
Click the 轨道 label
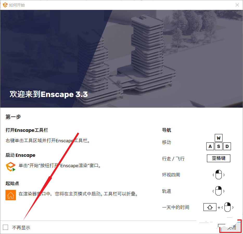point(167,191)
